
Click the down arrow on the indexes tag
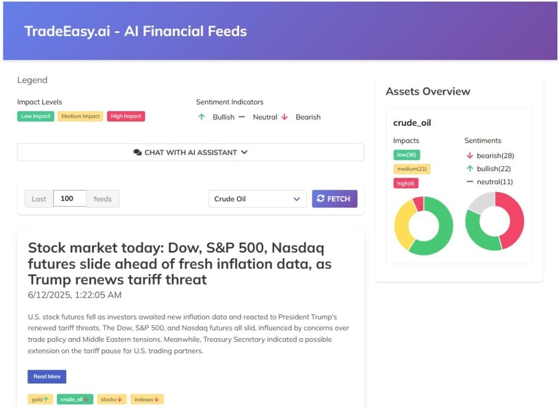click(155, 399)
